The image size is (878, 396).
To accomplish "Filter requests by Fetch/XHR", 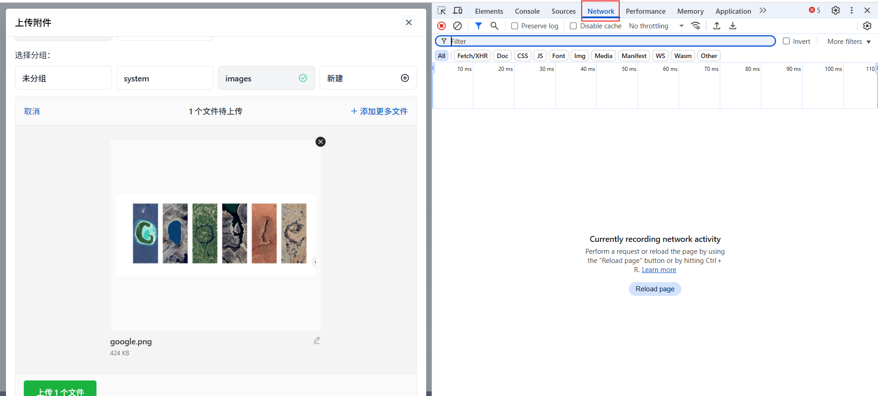I will coord(472,56).
